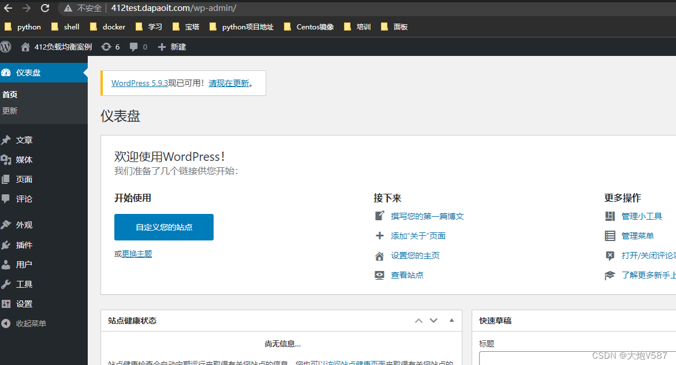
Task: Click the 新建 toolbar item
Action: pyautogui.click(x=178, y=47)
